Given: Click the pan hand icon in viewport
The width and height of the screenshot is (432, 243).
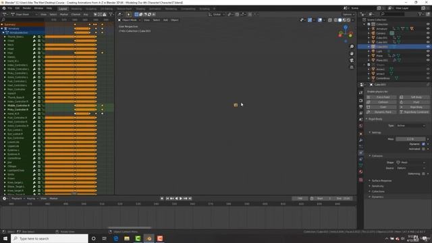Looking at the screenshot, I should tap(352, 53).
